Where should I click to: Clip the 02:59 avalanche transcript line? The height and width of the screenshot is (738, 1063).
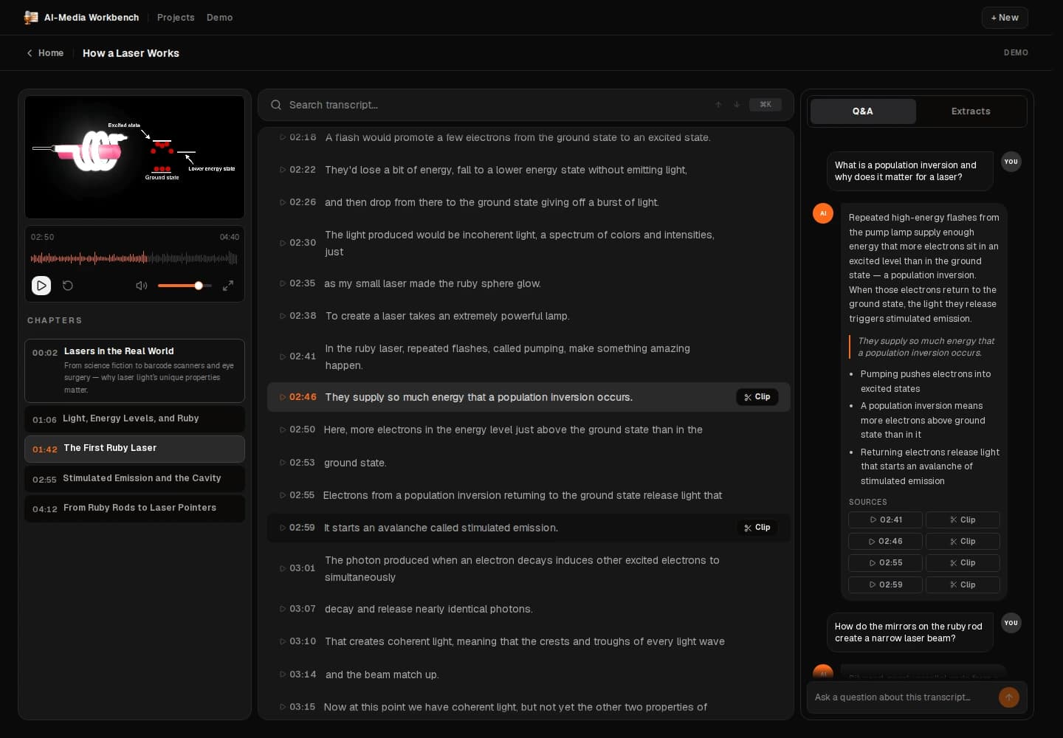757,528
